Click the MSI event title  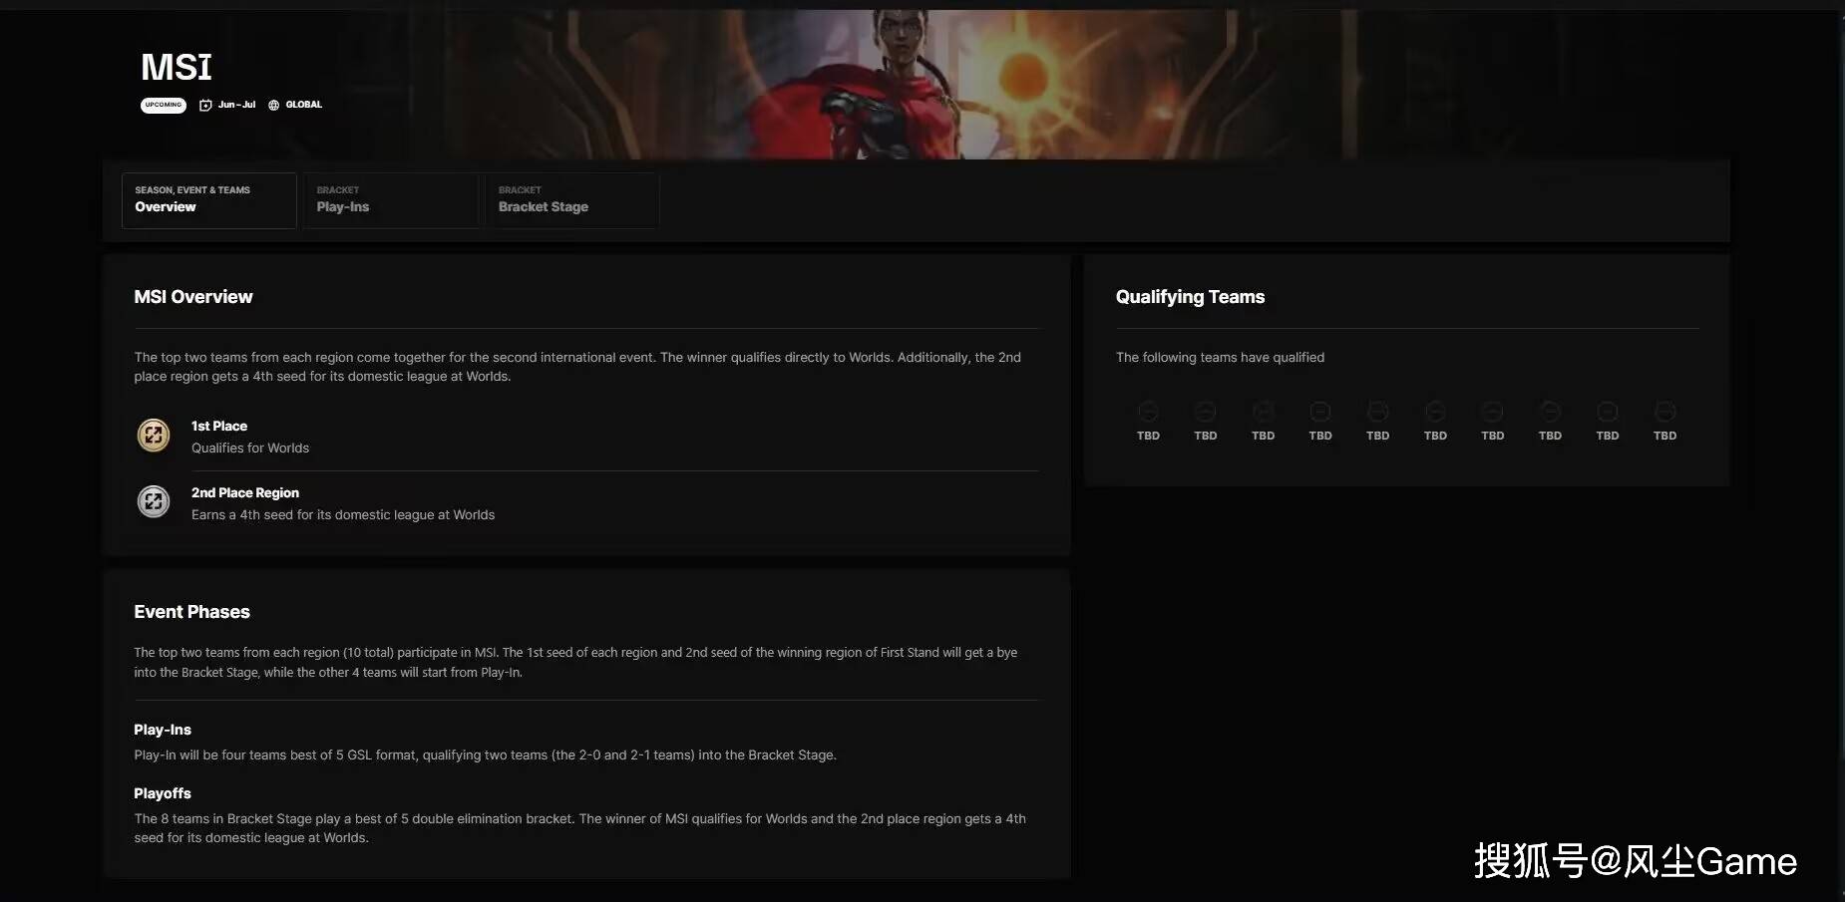click(177, 67)
